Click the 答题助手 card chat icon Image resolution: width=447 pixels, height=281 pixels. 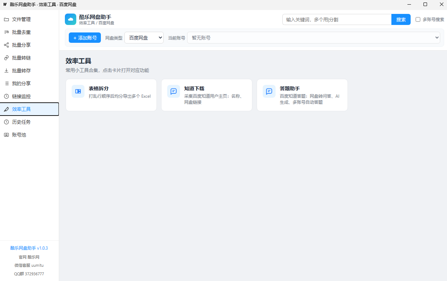269,91
